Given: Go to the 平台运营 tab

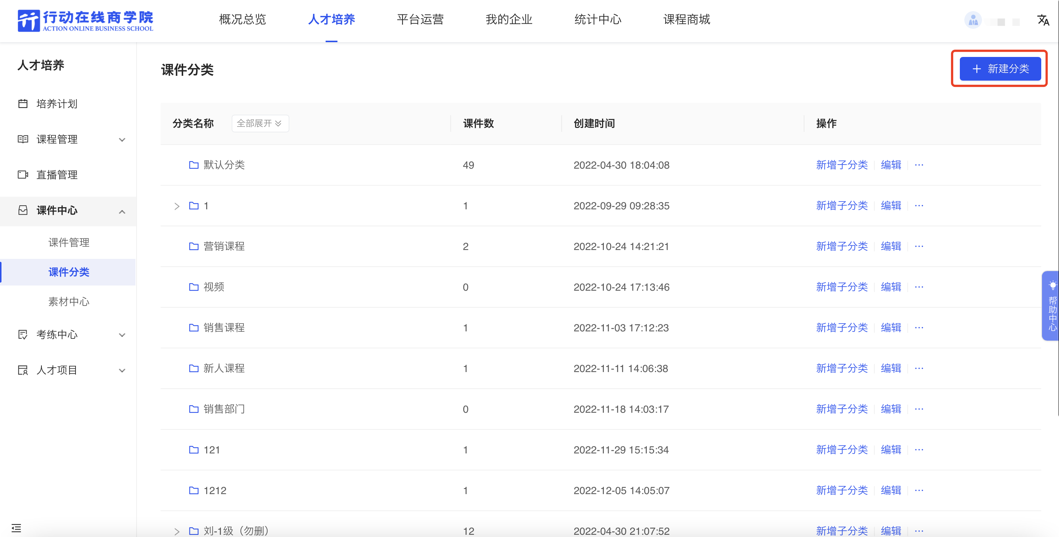Looking at the screenshot, I should tap(420, 19).
